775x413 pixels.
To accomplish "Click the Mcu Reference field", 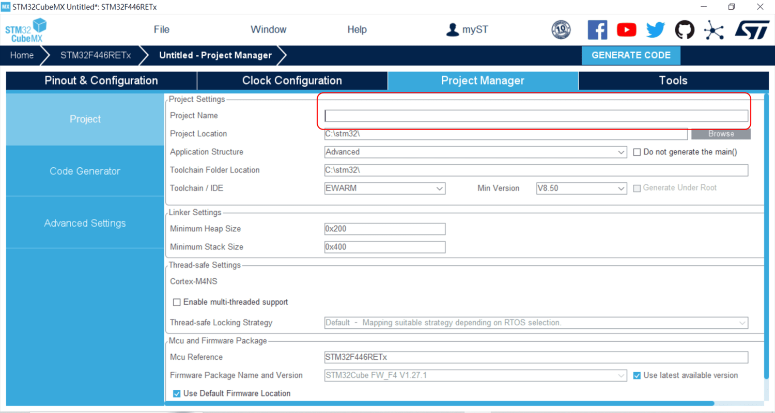I will (x=536, y=357).
